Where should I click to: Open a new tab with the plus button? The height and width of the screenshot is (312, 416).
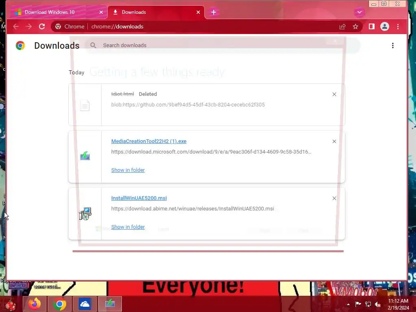click(x=214, y=12)
